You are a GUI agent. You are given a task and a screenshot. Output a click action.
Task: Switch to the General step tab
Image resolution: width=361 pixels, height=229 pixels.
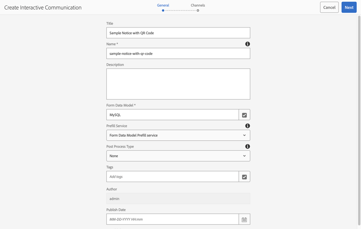163,5
